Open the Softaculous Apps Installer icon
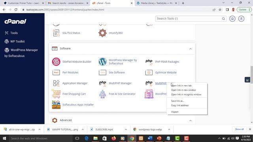This screenshot has width=253, height=142. click(56, 105)
